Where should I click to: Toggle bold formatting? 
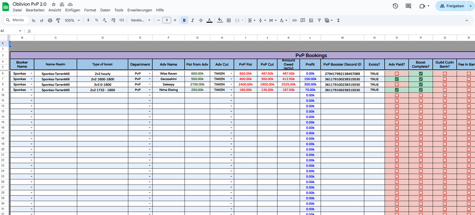[184, 20]
